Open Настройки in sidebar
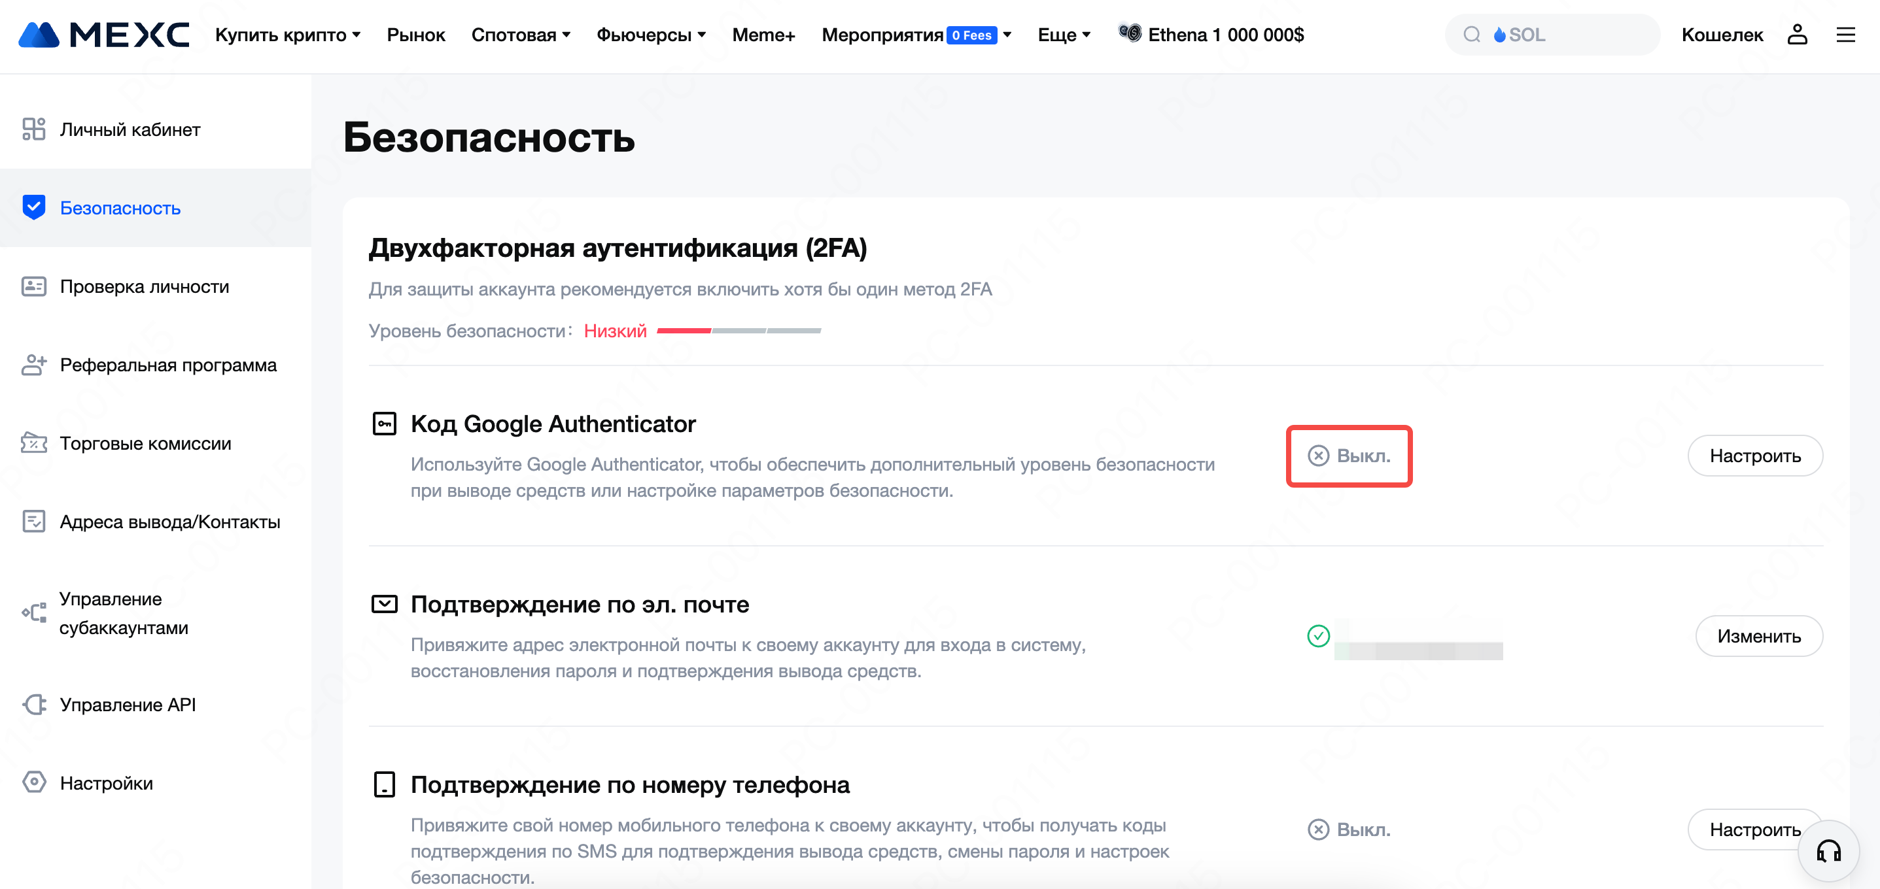Image resolution: width=1880 pixels, height=889 pixels. coord(156,782)
